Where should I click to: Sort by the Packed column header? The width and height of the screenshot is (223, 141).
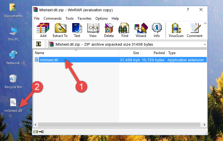click(153, 53)
